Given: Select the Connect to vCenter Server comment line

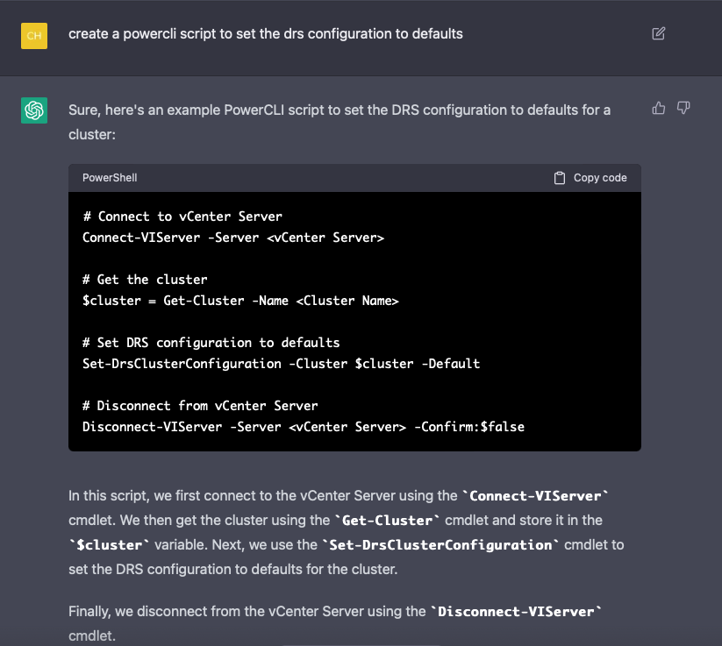Looking at the screenshot, I should pyautogui.click(x=182, y=216).
